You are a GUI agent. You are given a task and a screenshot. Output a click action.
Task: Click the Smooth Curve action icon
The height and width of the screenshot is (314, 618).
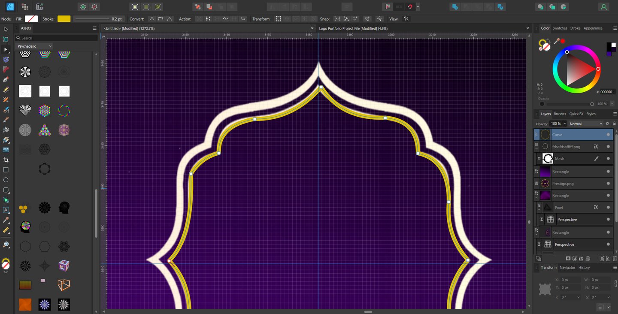click(x=225, y=19)
